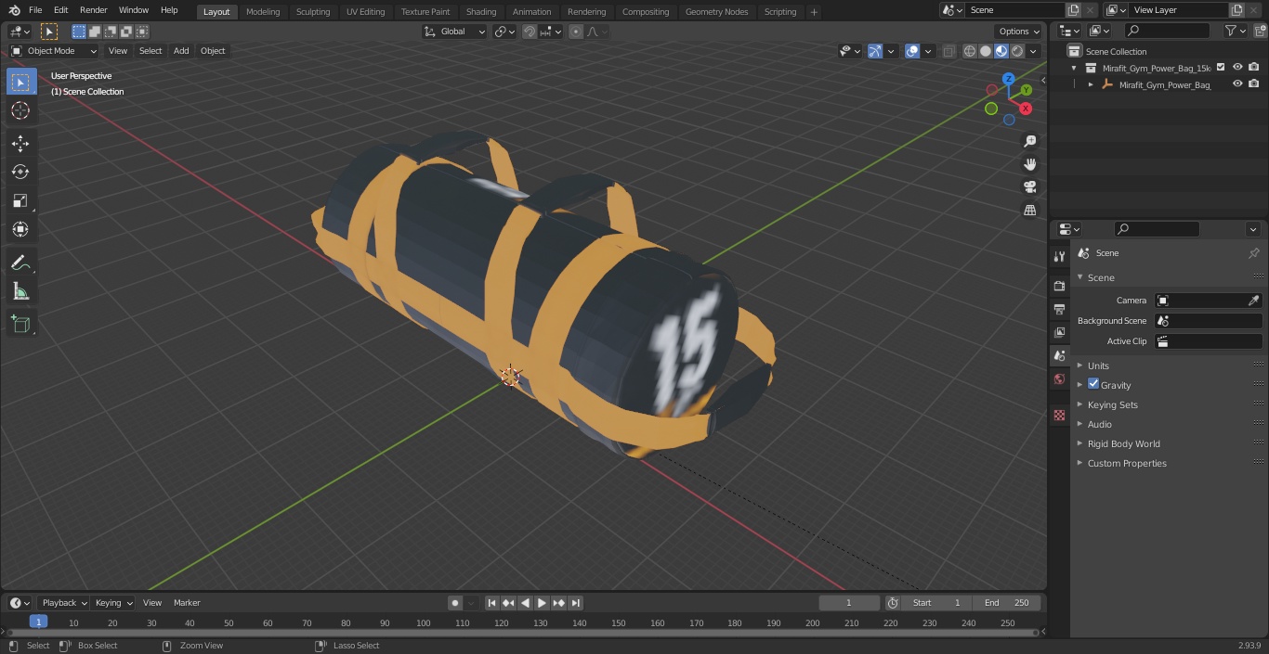Screen dimensions: 1269x654
Task: Select the Measure tool
Action: 20,292
